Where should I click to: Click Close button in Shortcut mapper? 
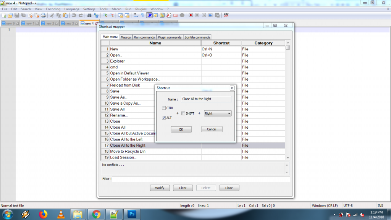click(x=229, y=188)
